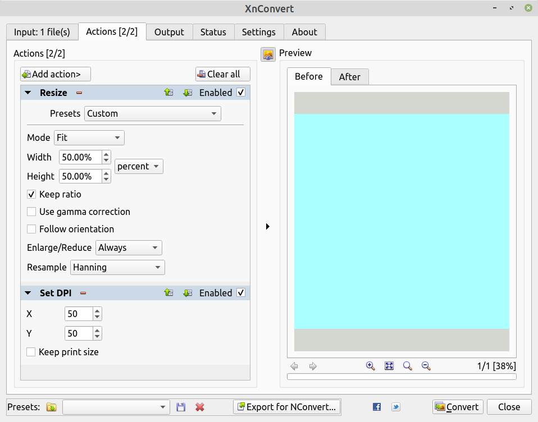538x422 pixels.
Task: Collapse the Resize action section
Action: (28, 93)
